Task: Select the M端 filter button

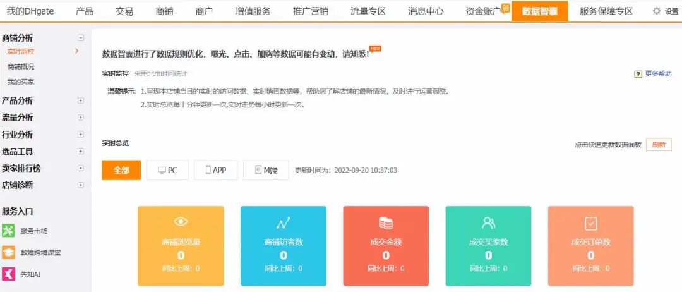Action: click(x=266, y=170)
